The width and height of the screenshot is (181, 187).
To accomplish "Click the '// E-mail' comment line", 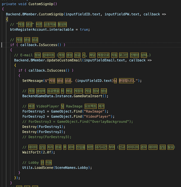I will [x=82, y=55].
